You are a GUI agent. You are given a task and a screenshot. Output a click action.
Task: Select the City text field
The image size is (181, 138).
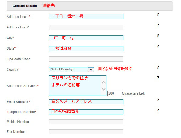(x=86, y=38)
